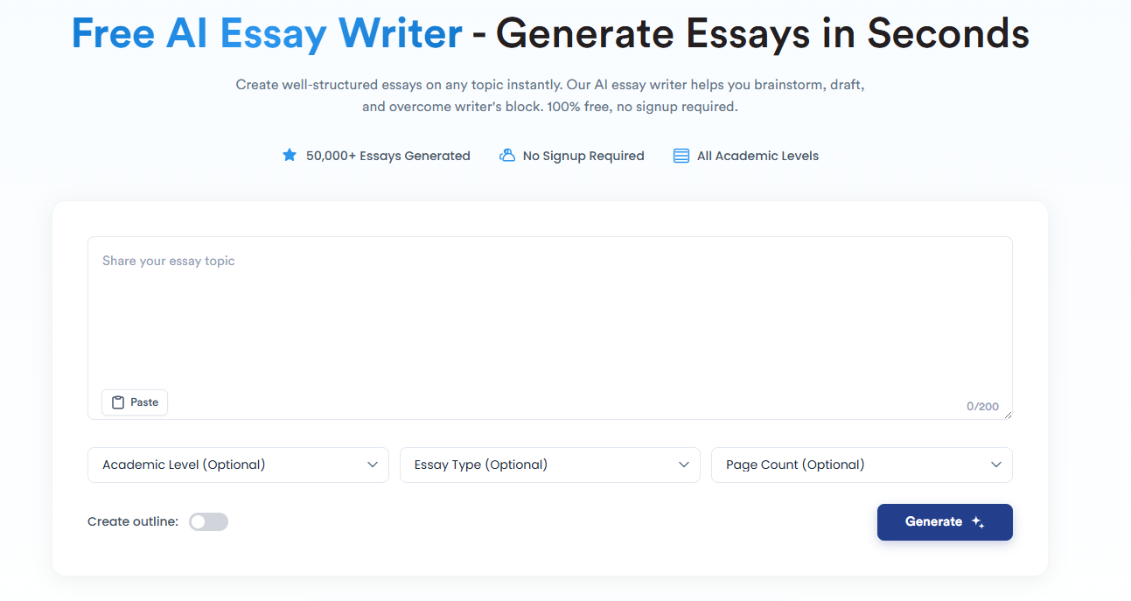The width and height of the screenshot is (1131, 601).
Task: Click the chevron arrow on Page Count field
Action: click(x=995, y=465)
